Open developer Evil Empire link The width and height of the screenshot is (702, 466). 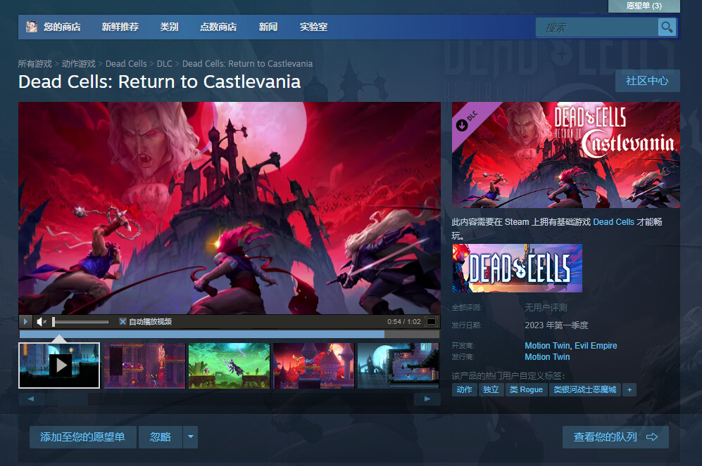point(596,345)
